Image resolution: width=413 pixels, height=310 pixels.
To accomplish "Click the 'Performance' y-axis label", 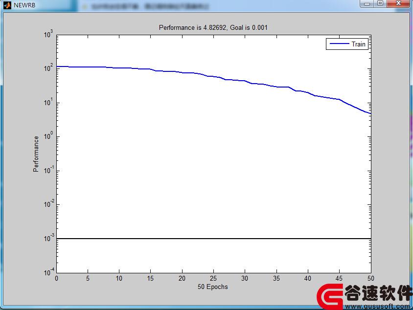I will tap(36, 154).
